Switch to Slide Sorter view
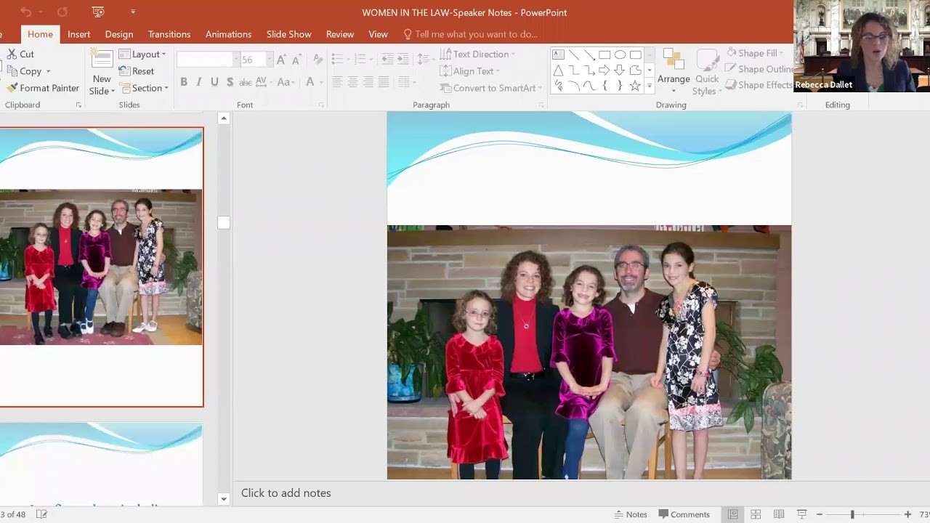930x523 pixels. pos(756,514)
